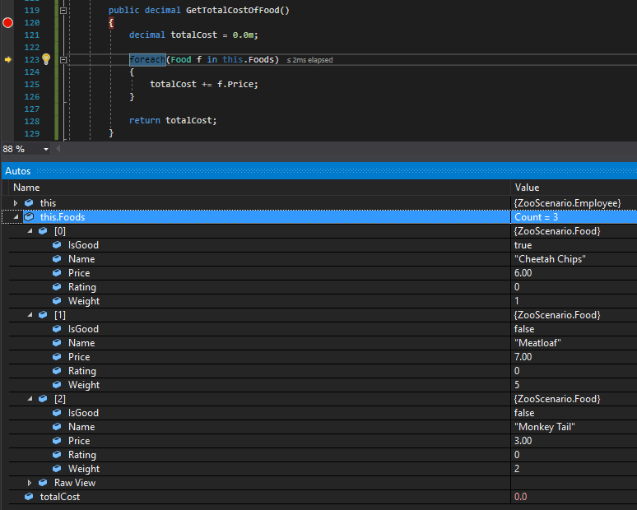Collapse the method outline on line 119
Viewport: 637px width, 510px height.
(63, 10)
